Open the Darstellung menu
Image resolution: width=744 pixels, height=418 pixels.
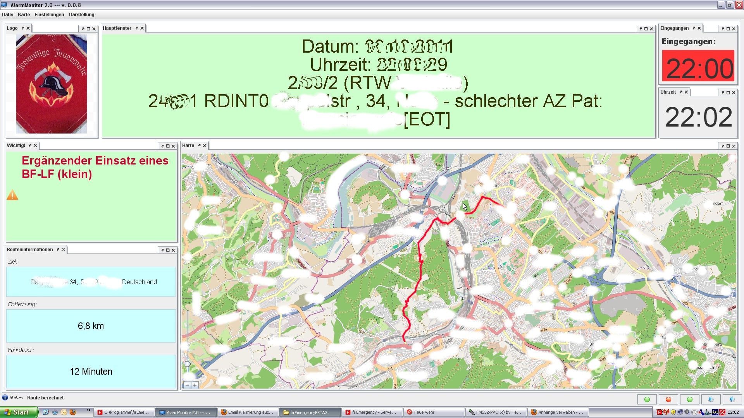point(81,15)
